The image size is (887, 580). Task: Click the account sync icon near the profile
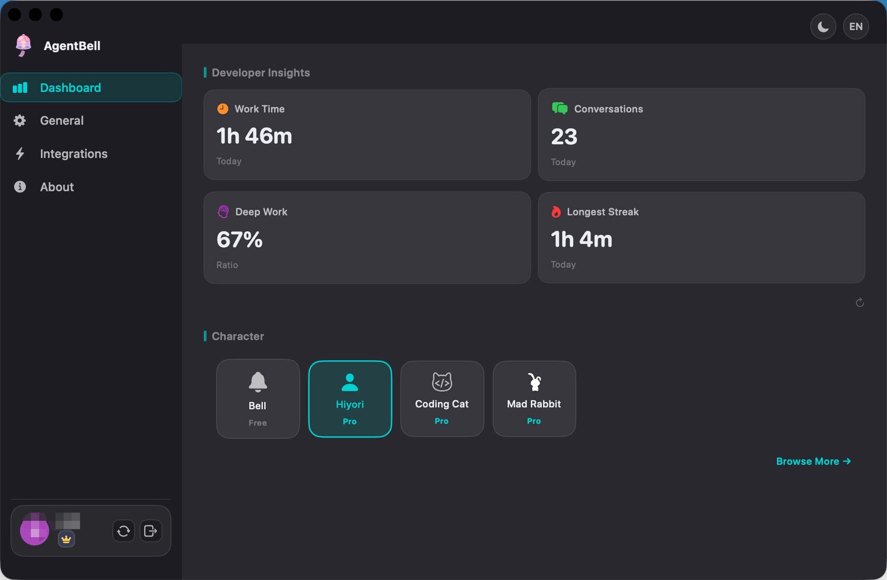click(x=123, y=531)
